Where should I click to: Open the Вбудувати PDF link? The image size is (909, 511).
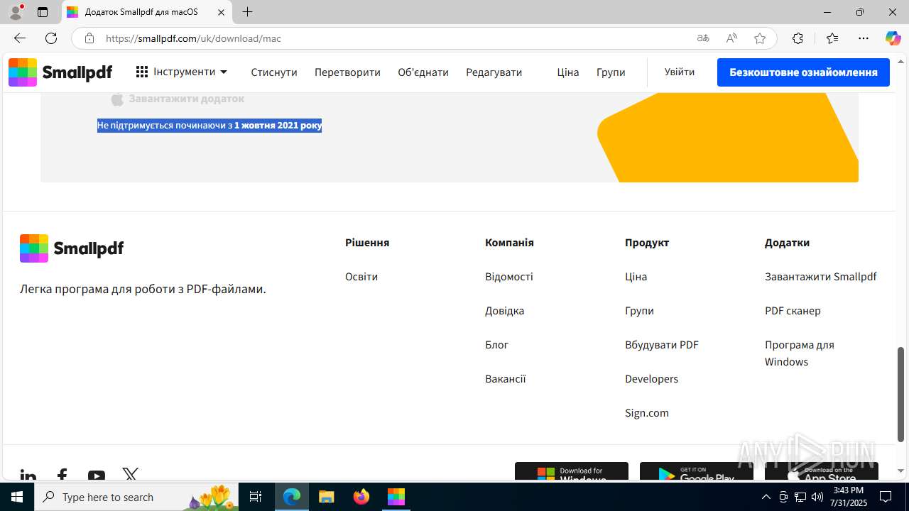pyautogui.click(x=662, y=345)
